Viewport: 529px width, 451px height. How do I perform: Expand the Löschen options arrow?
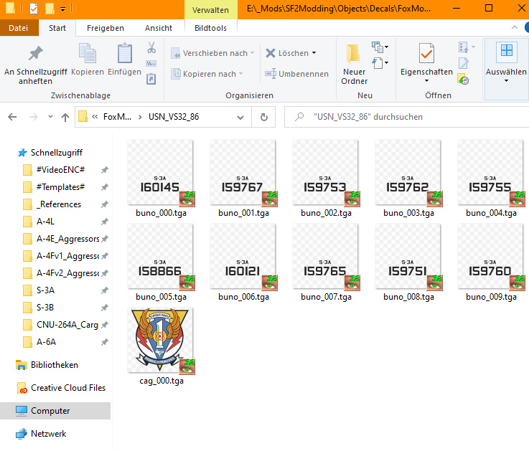pyautogui.click(x=314, y=53)
